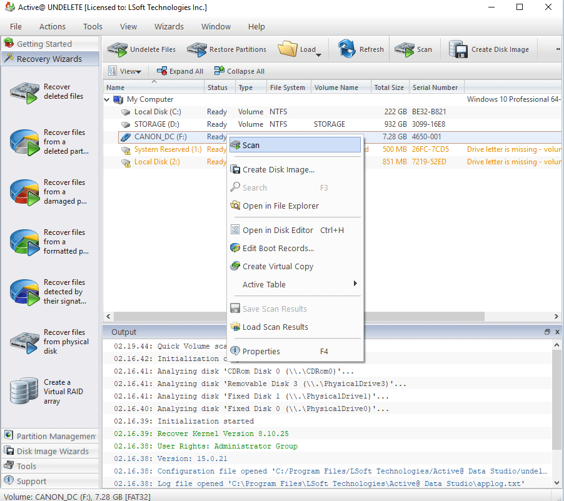Choose Open in File Explorer
The height and width of the screenshot is (501, 564).
click(x=295, y=206)
